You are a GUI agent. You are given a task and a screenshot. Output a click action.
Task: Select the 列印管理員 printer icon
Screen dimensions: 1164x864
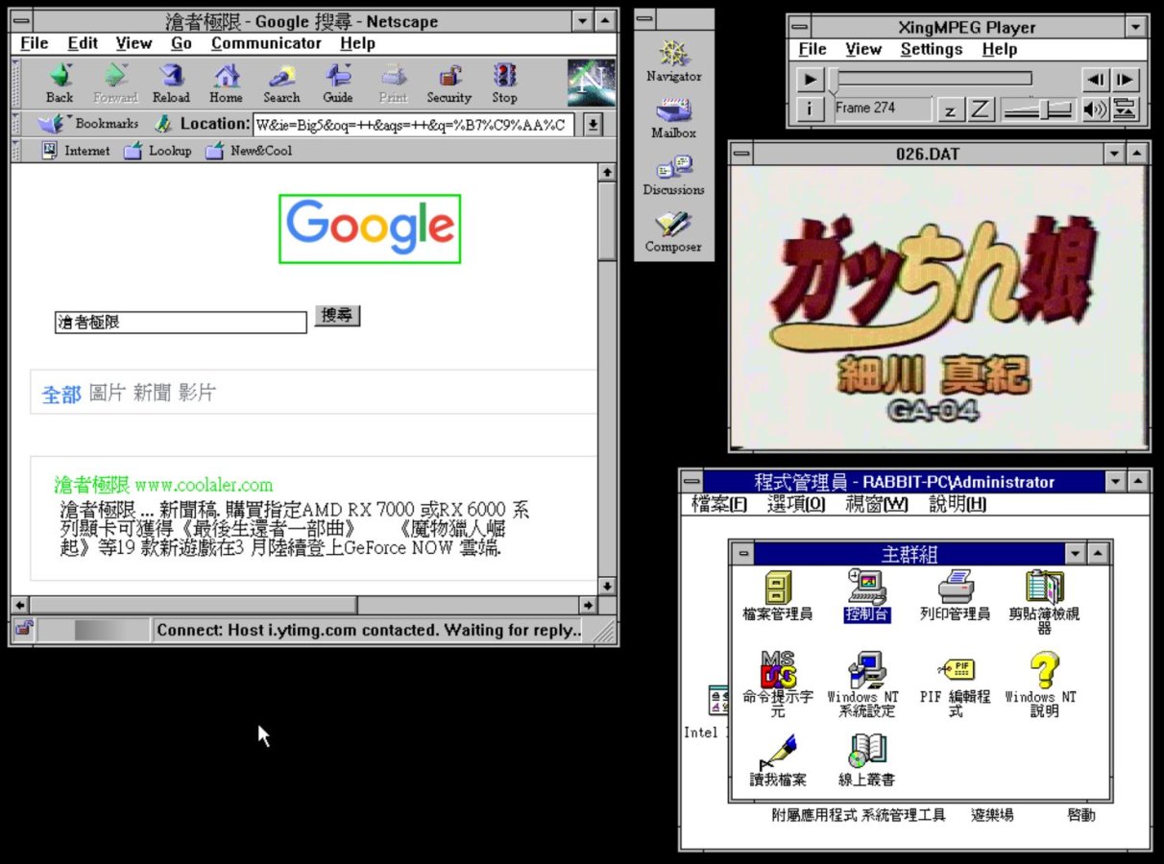pyautogui.click(x=955, y=595)
